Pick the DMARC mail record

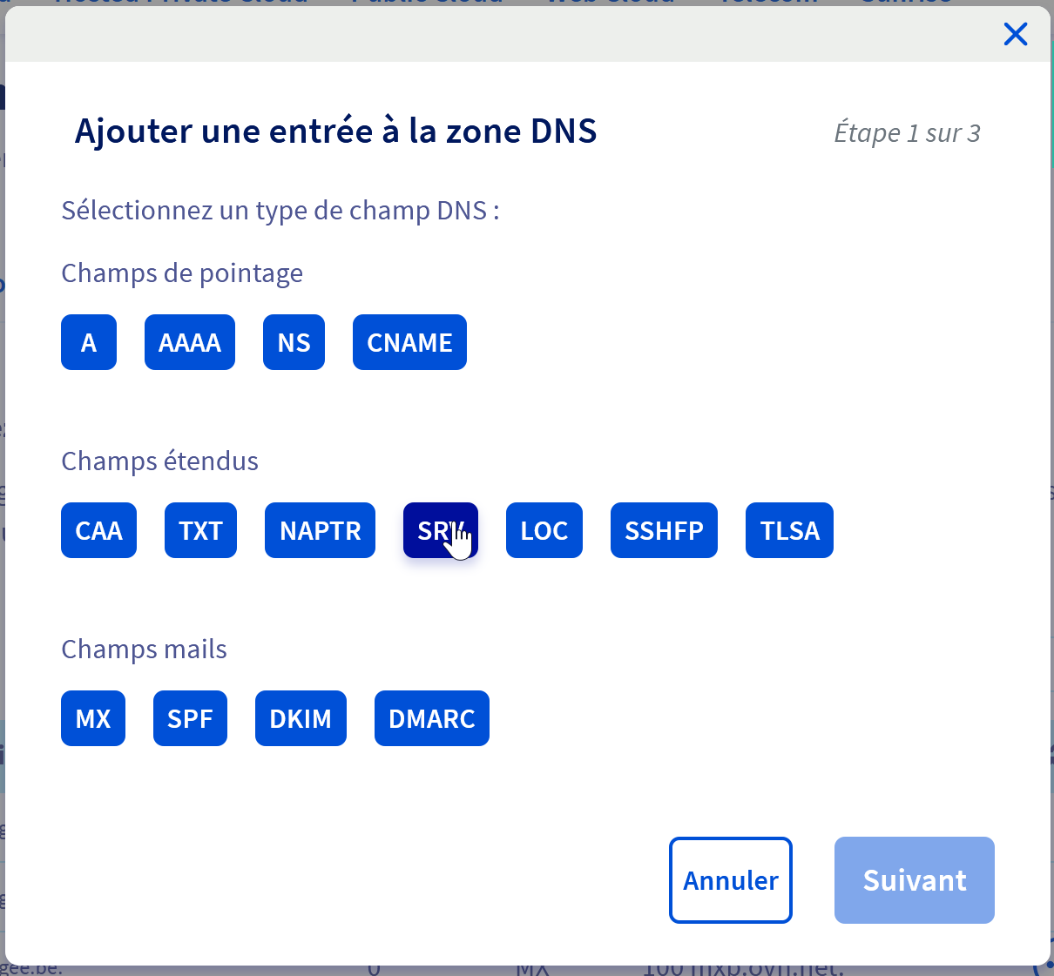click(432, 718)
